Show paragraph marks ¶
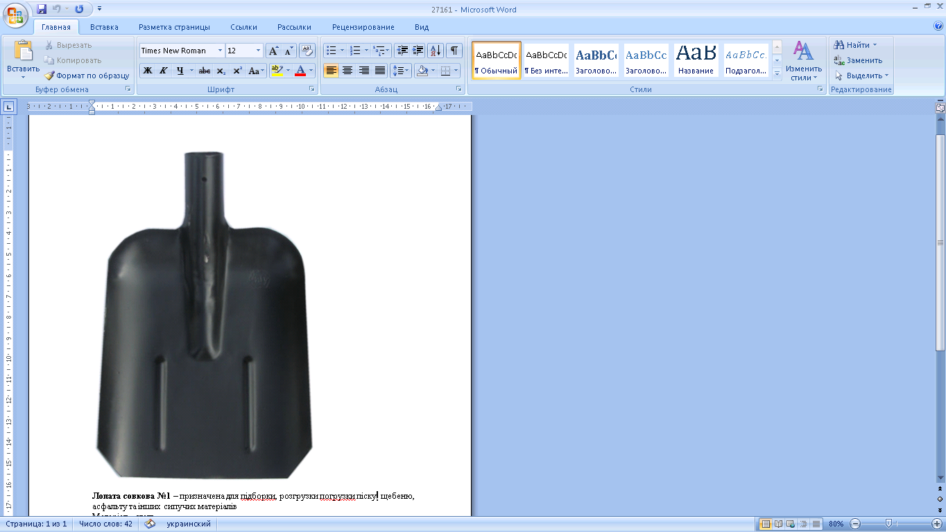The height and width of the screenshot is (532, 946). (x=454, y=51)
